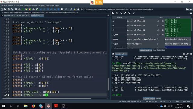
Task: Select the figur variable row
Action: (x=151, y=44)
